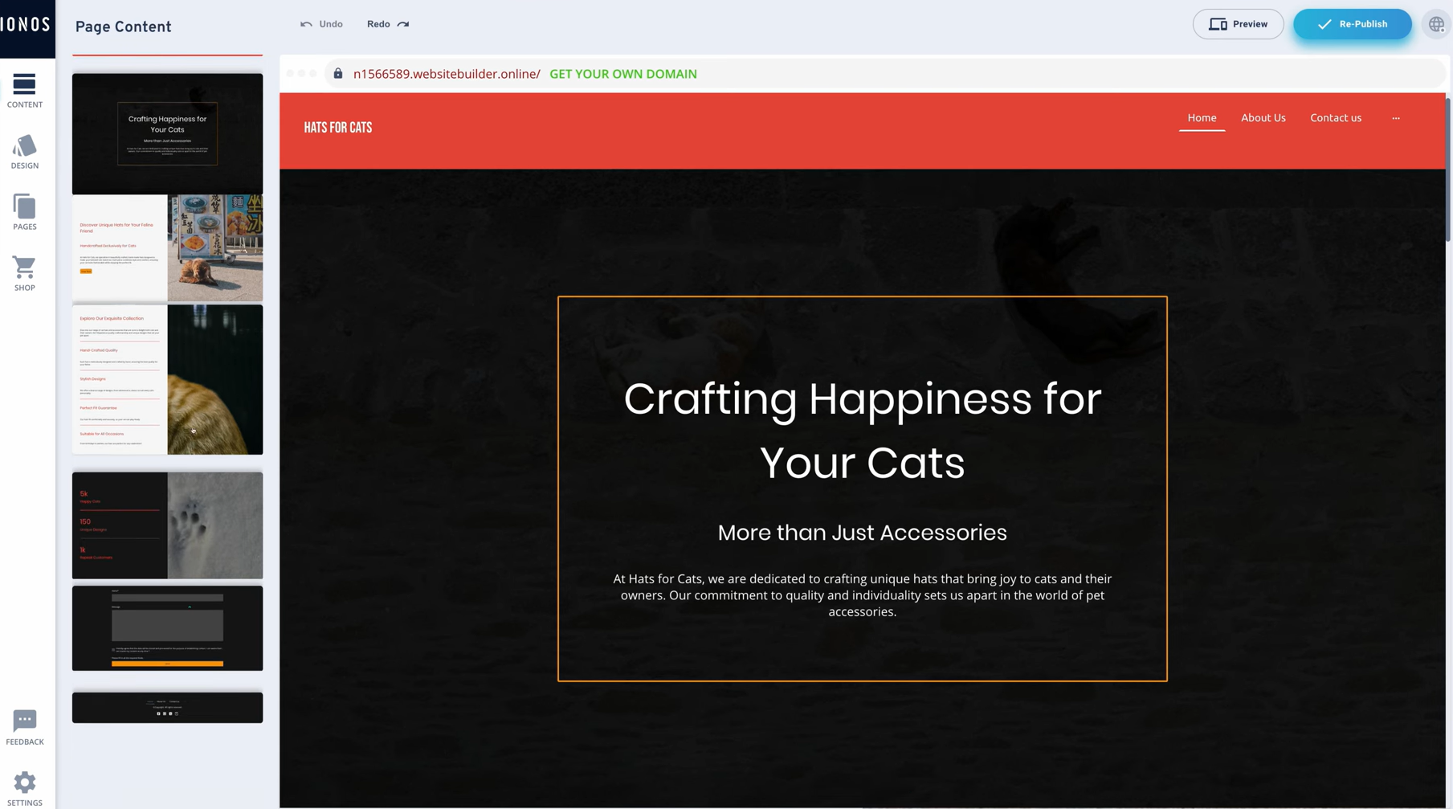Open the Feedback panel
The height and width of the screenshot is (809, 1453).
tap(24, 727)
